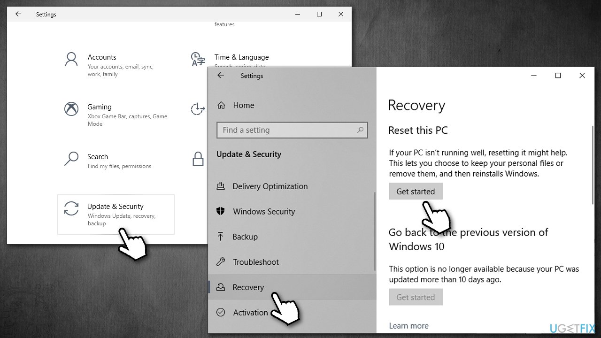The height and width of the screenshot is (338, 601).
Task: Maximize the front Settings window
Action: click(558, 76)
